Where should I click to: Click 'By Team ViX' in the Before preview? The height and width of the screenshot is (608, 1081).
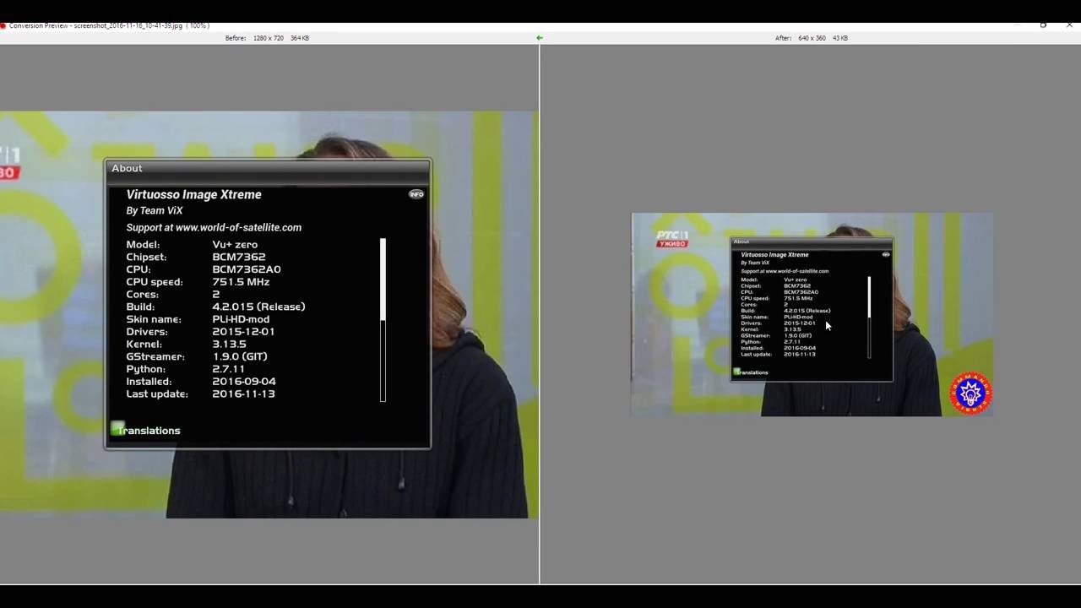pos(155,210)
